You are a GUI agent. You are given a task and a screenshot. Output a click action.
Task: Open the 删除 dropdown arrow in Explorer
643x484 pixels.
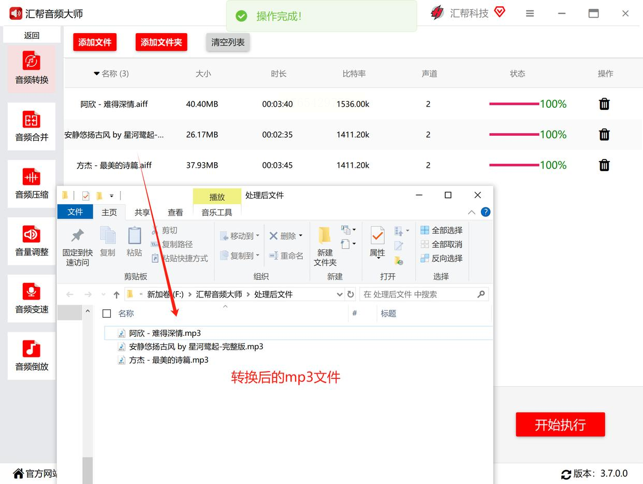300,236
